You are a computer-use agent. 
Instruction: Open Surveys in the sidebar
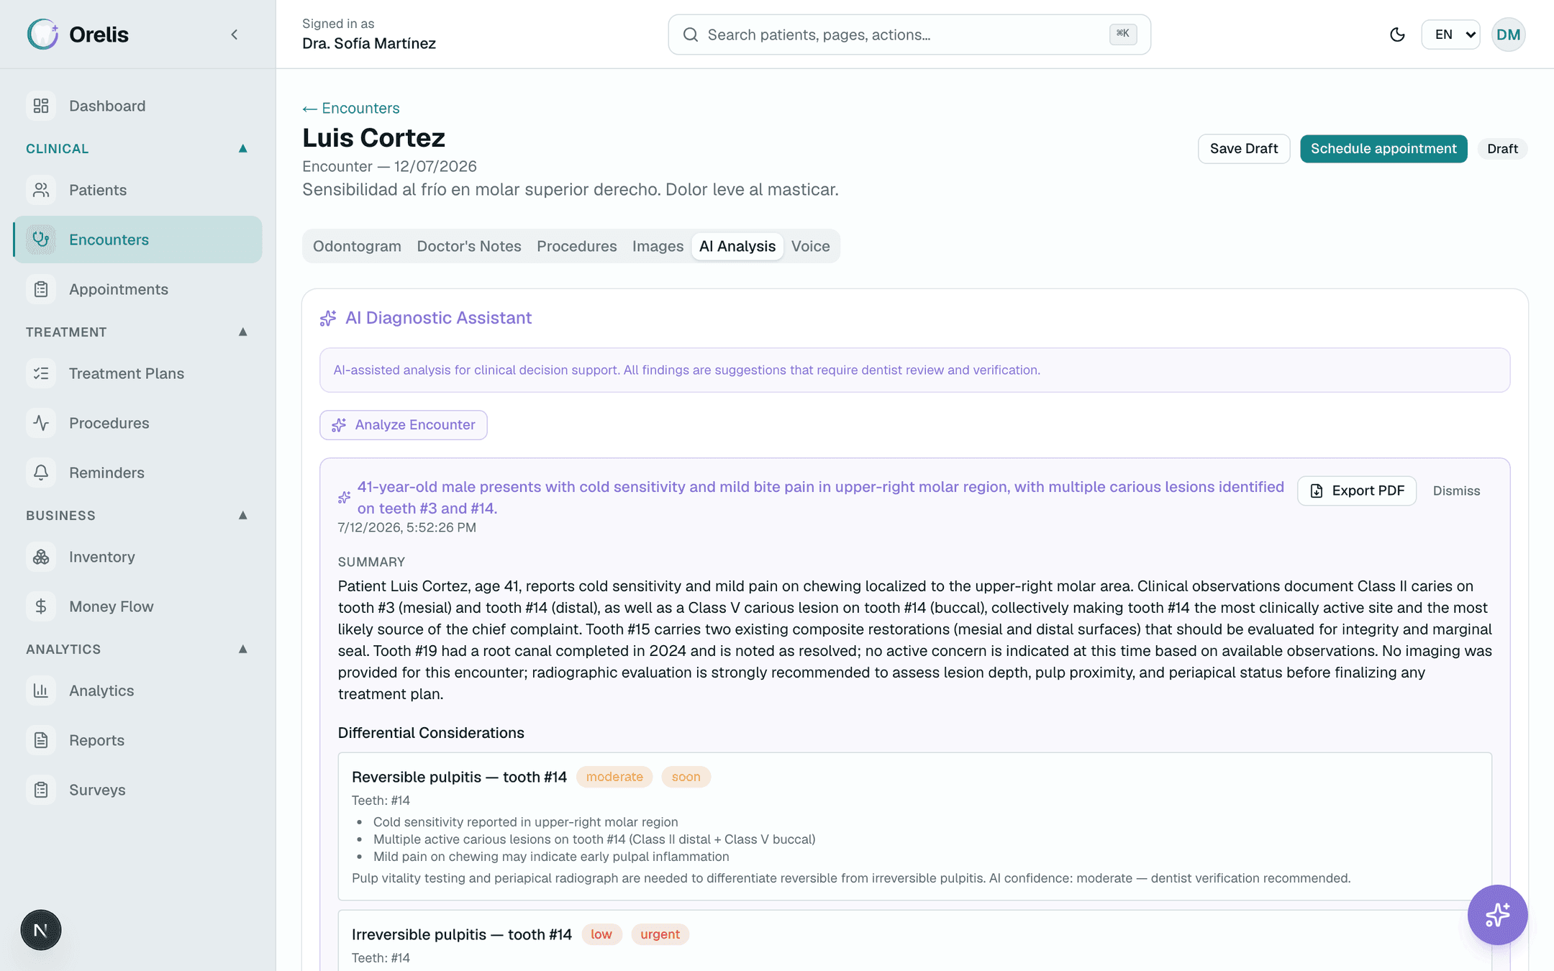click(137, 790)
